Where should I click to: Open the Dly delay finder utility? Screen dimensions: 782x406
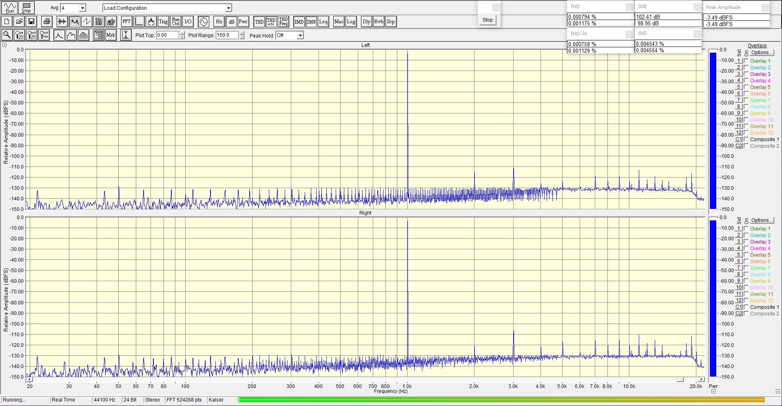[366, 22]
